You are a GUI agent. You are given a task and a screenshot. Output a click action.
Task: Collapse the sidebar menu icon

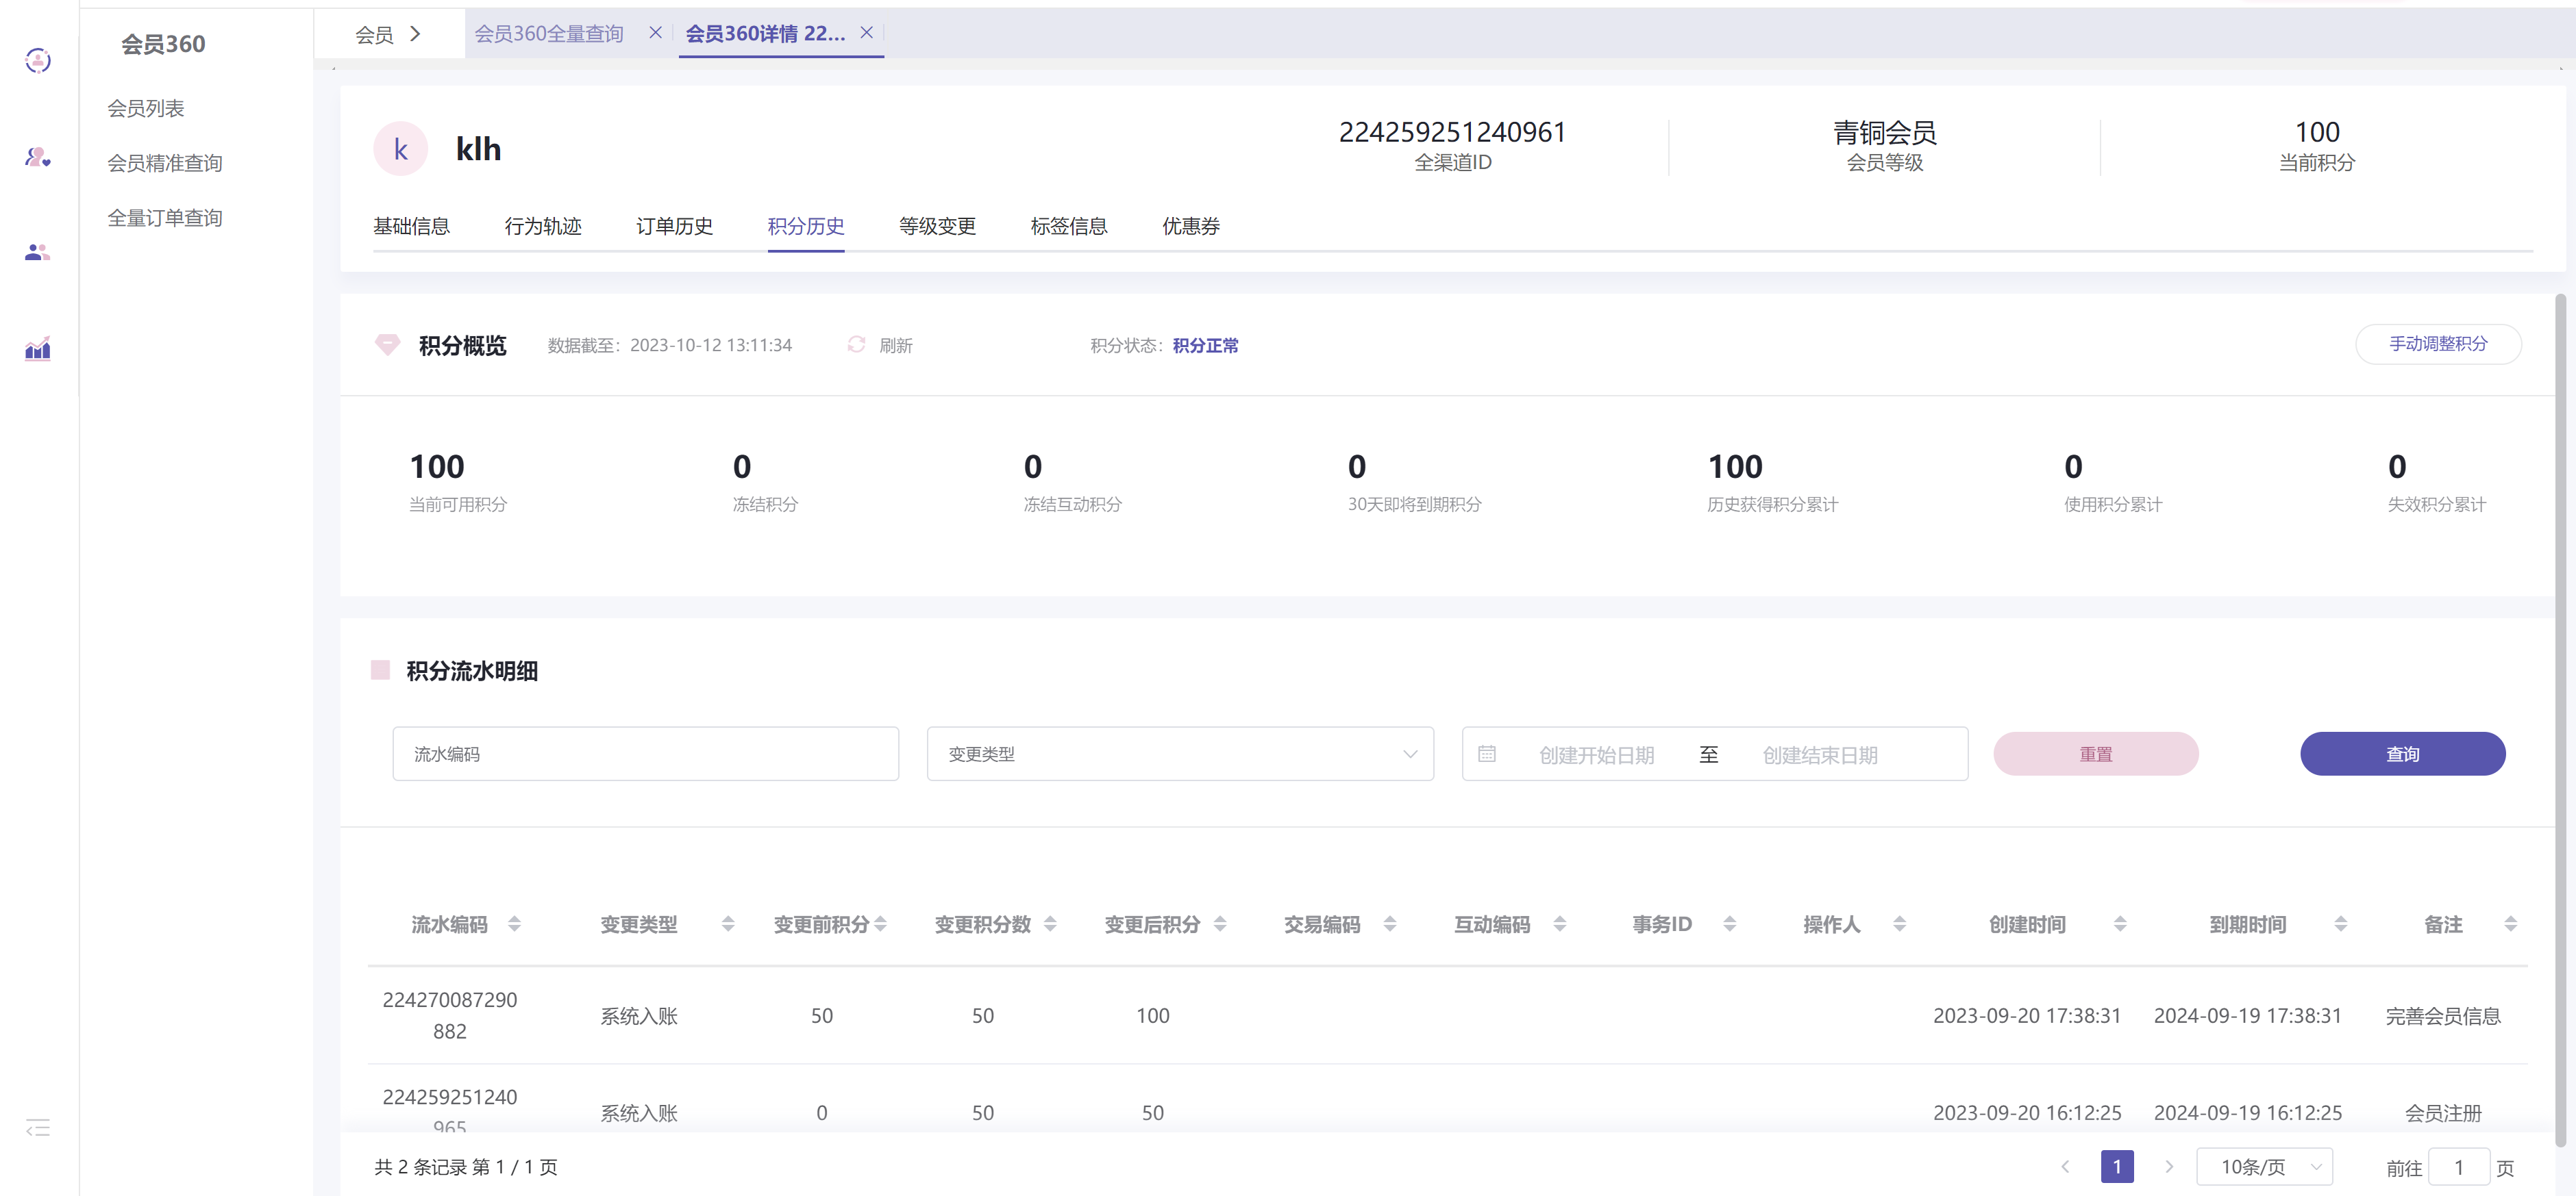point(38,1128)
